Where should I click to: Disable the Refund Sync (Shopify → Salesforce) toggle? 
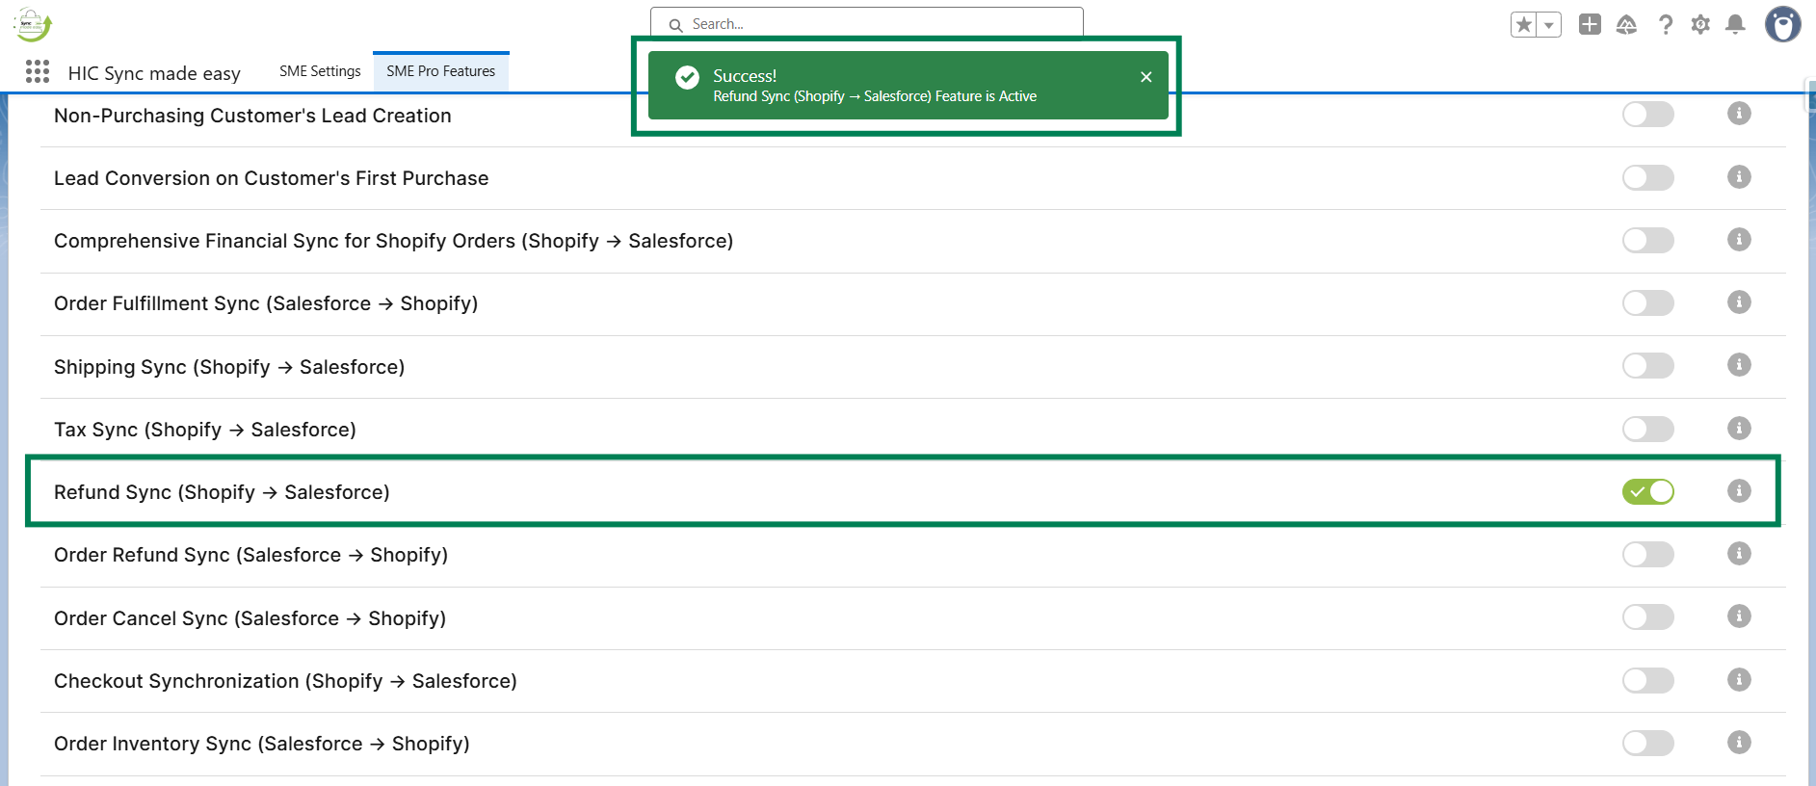click(x=1647, y=491)
